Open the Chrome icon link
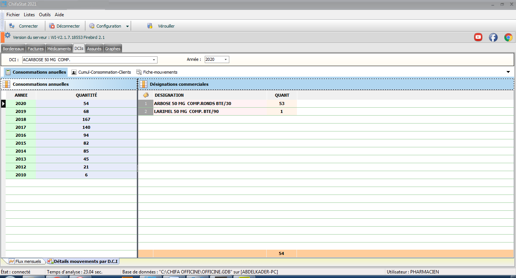The image size is (516, 278). coord(508,37)
